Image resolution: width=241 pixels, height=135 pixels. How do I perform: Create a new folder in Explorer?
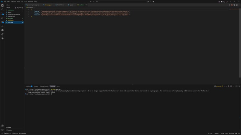[x=18, y=8]
